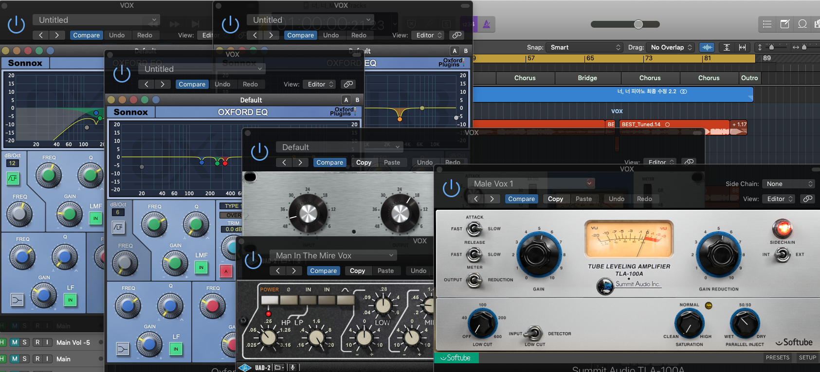Click the GAIN REDUCTION knob

coord(718,254)
